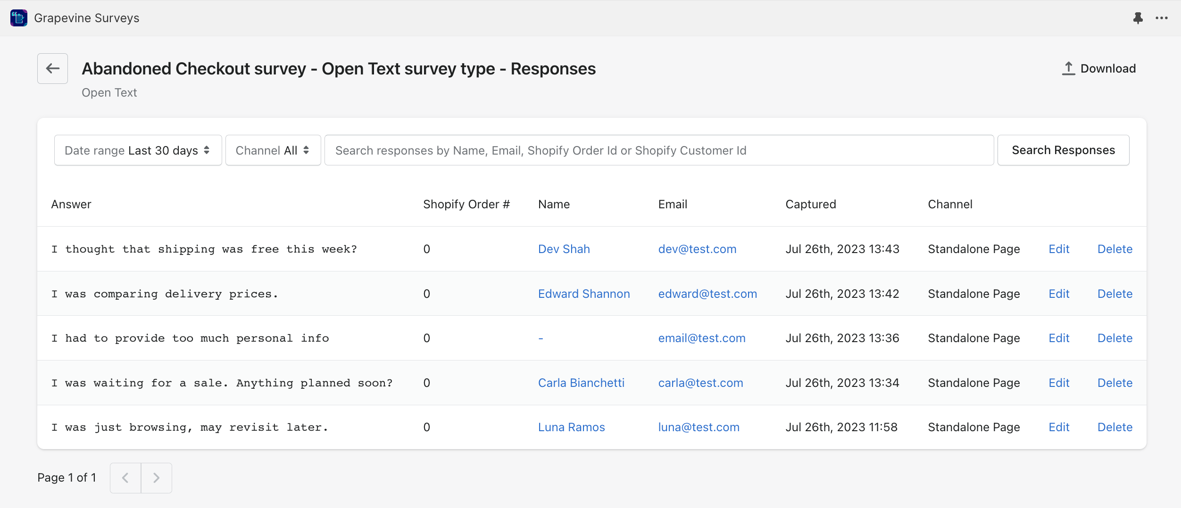This screenshot has width=1181, height=508.
Task: Focus the search responses input field
Action: coord(659,150)
